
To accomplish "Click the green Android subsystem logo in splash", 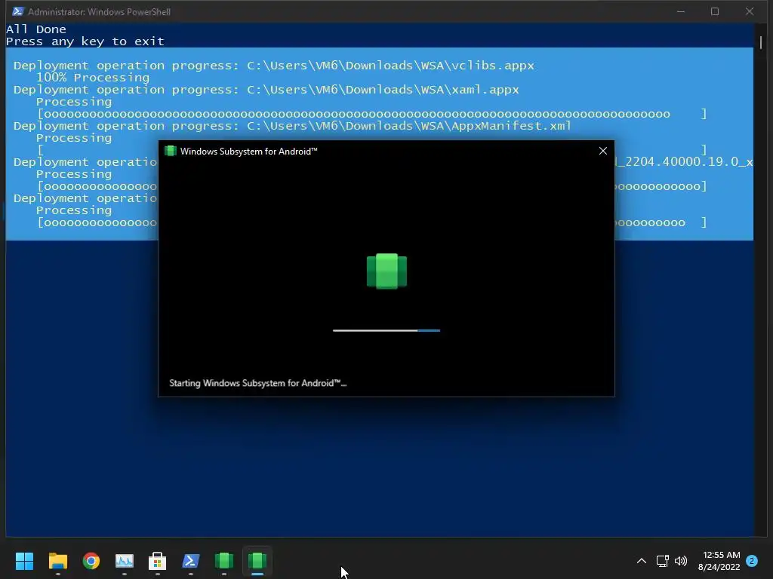I will pos(387,271).
